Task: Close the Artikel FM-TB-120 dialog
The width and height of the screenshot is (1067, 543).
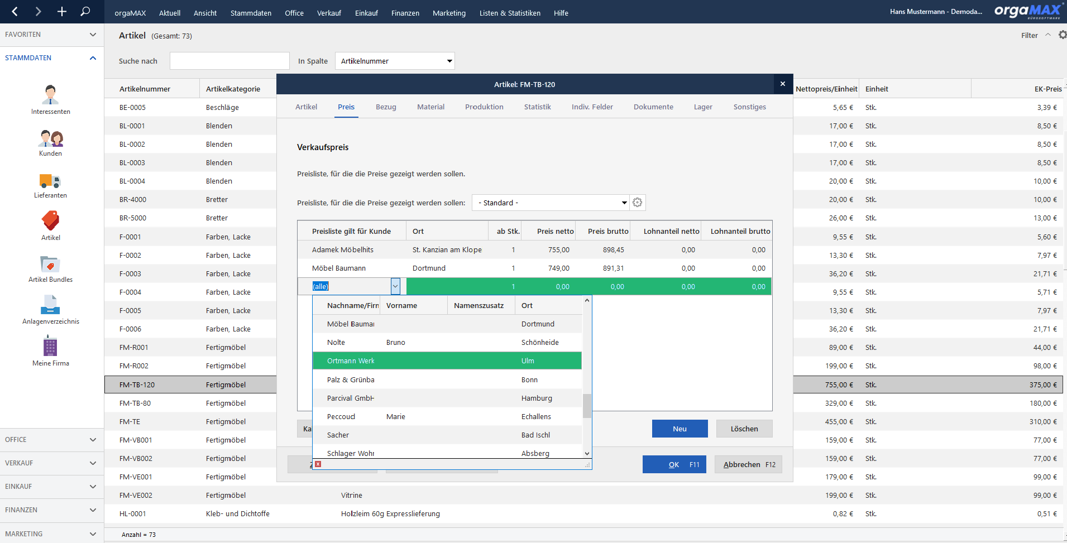Action: tap(783, 84)
